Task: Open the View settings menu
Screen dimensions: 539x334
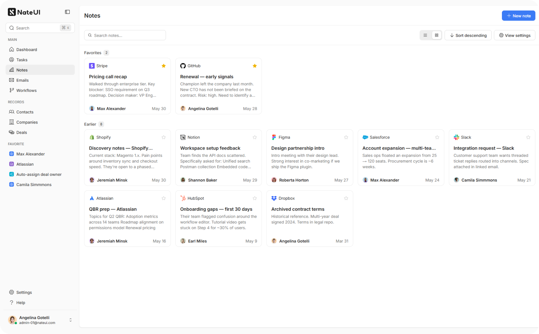Action: [514, 35]
